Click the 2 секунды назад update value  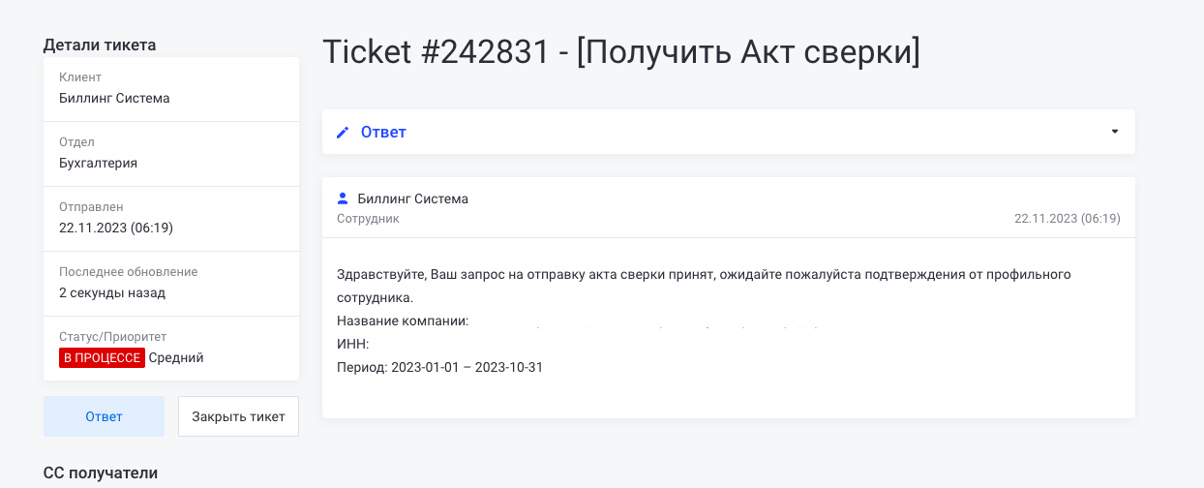coord(112,292)
